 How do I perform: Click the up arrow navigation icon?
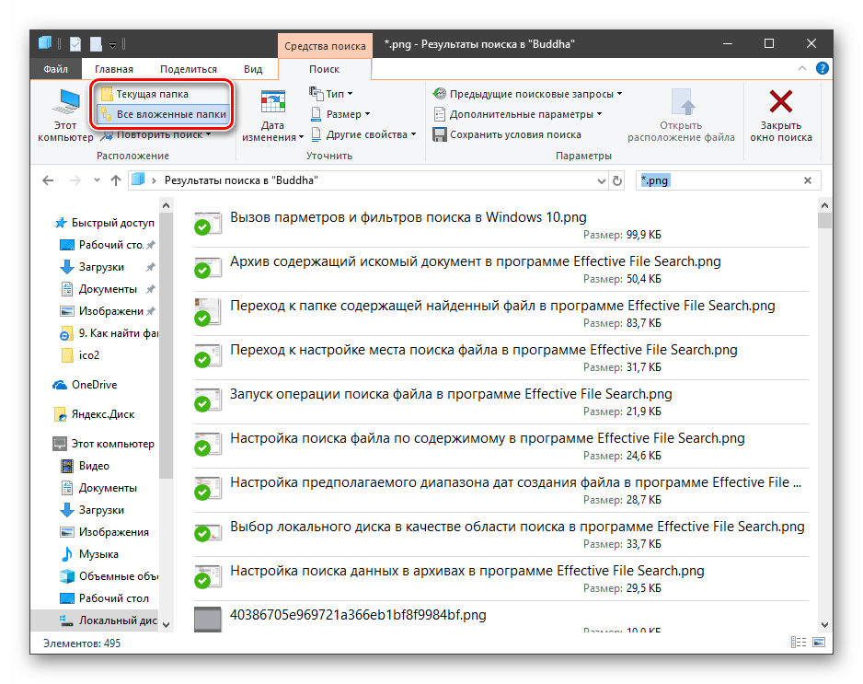point(116,181)
